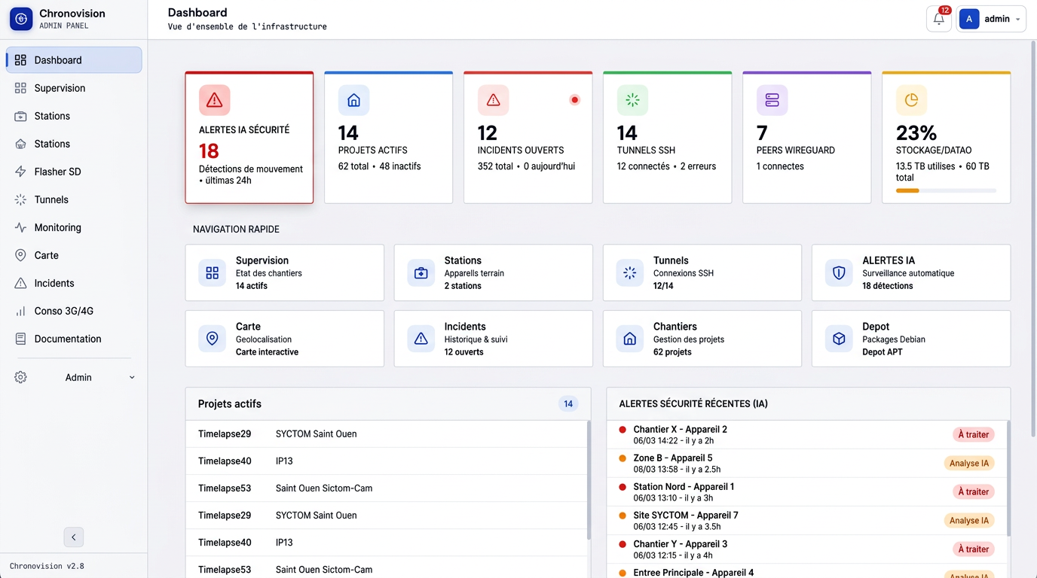Click the Tunnels spinner icon in sidebar

20,199
